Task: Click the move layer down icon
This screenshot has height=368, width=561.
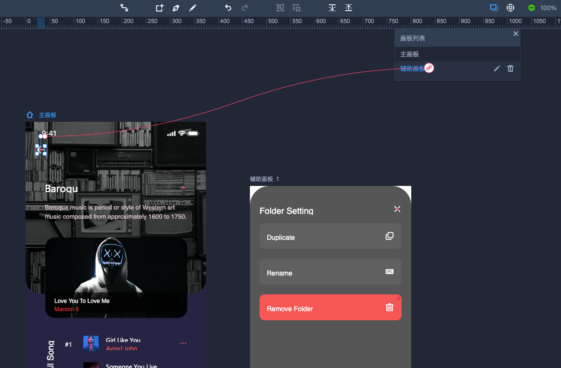Action: [x=332, y=8]
